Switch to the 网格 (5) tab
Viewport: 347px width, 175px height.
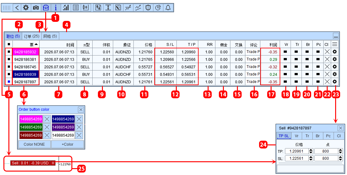pos(50,36)
